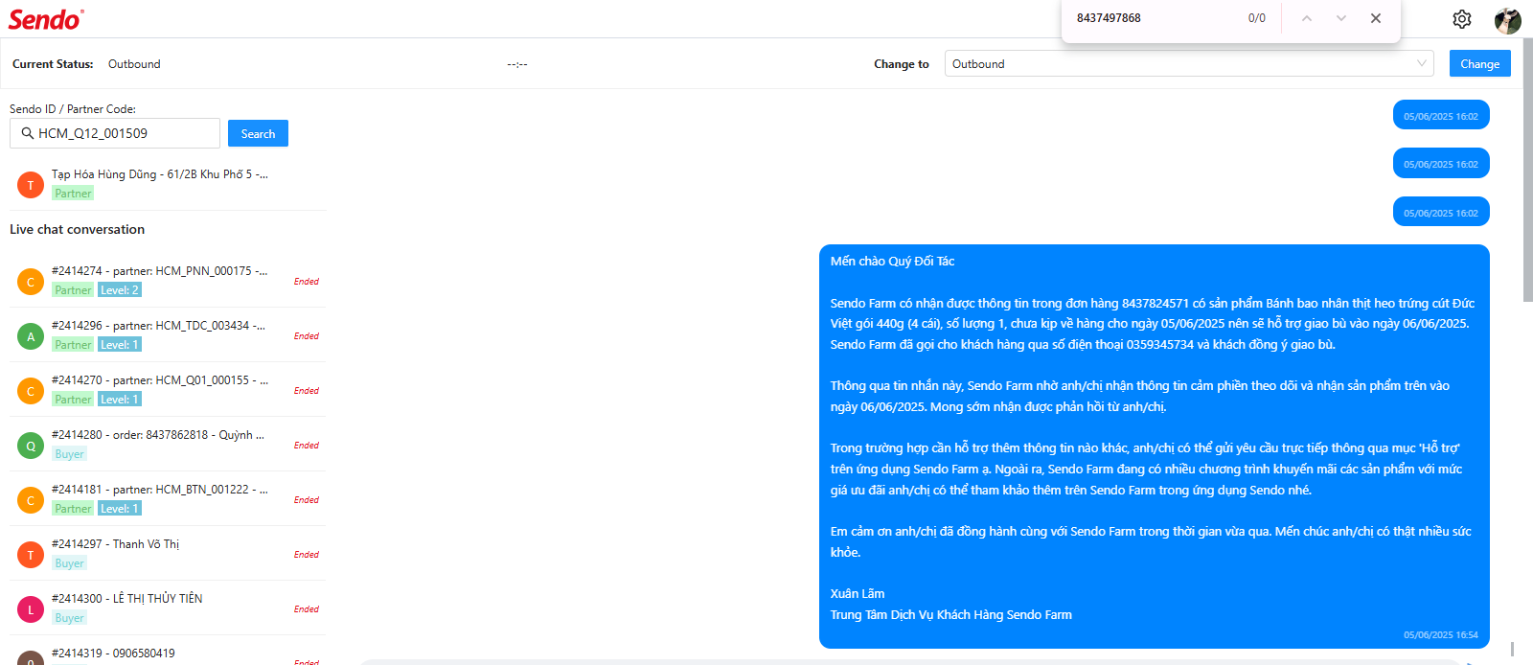The width and height of the screenshot is (1533, 665).
Task: Open conversation #2414270 partner HCM_Q01_000155
Action: coord(168,390)
